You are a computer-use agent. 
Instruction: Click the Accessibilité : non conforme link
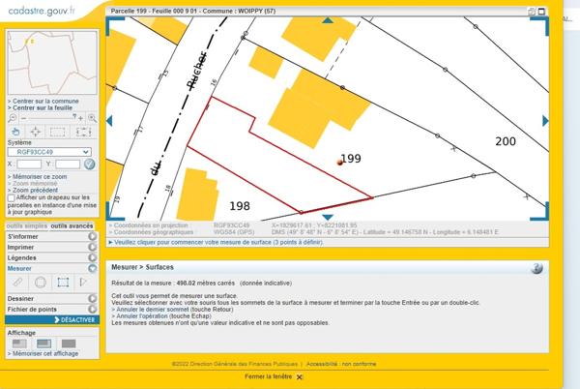pyautogui.click(x=341, y=364)
